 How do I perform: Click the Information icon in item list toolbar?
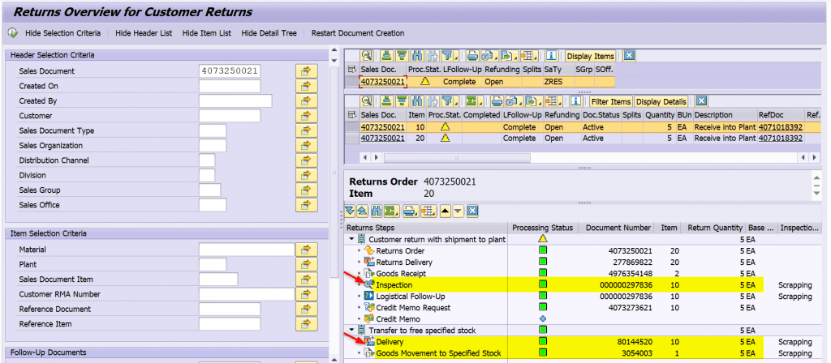pyautogui.click(x=575, y=101)
